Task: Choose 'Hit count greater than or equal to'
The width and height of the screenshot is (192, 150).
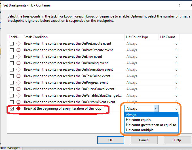Action: [151, 125]
